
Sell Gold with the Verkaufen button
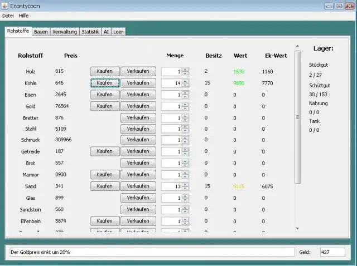pos(138,106)
